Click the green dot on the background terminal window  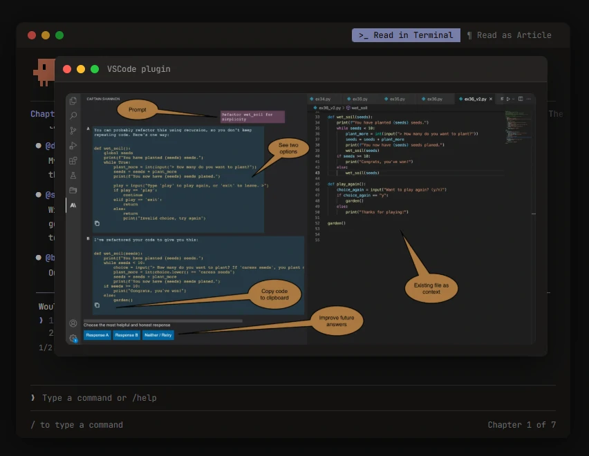click(59, 35)
